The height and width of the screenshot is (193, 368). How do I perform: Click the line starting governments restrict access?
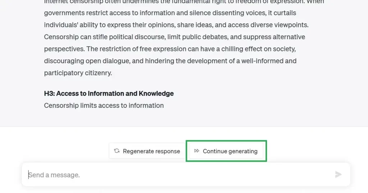(170, 13)
